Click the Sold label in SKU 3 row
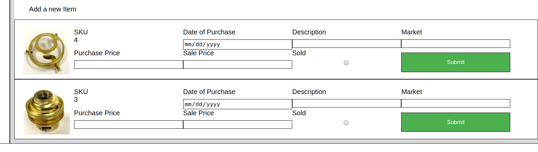Image resolution: width=538 pixels, height=152 pixels. [299, 113]
